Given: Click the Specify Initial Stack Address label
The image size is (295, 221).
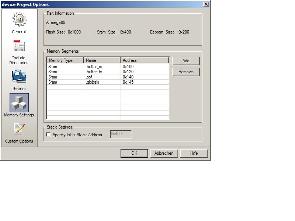Looking at the screenshot, I should pos(77,135).
